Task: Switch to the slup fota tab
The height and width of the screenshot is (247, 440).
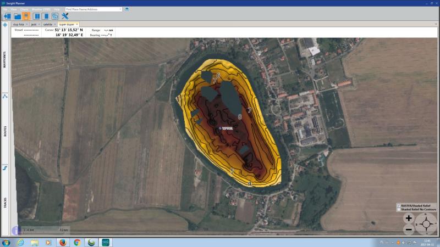Action: tap(19, 25)
